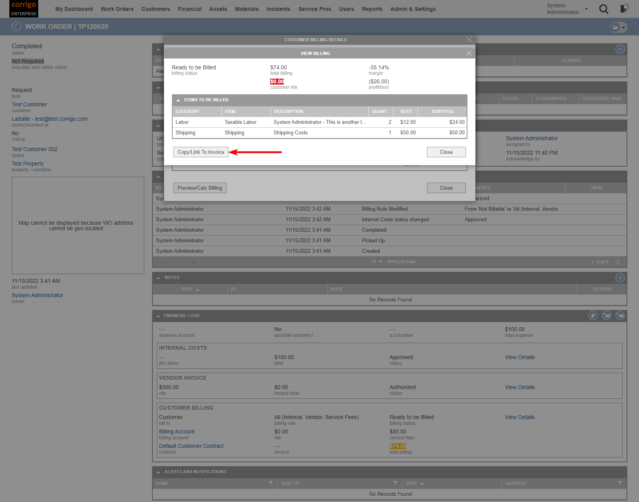Collapse the ITEMS TO BE BILLED panel
Viewport: 639px width, 502px height.
pos(179,100)
